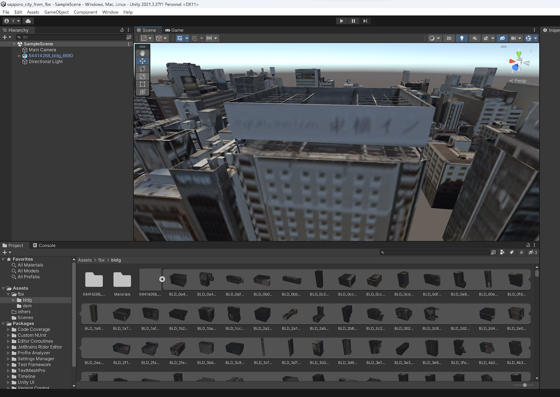560x397 pixels.
Task: Open draw mode shading dropdown
Action: (434, 38)
